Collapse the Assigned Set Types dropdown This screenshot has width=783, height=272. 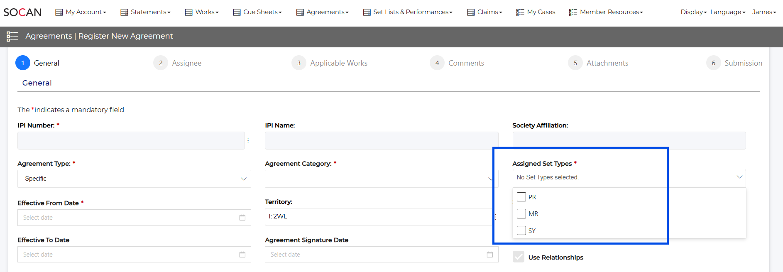pyautogui.click(x=739, y=177)
